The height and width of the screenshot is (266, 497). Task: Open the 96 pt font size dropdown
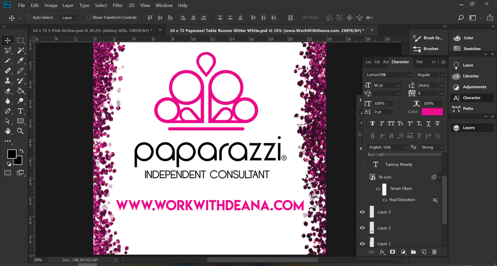pyautogui.click(x=399, y=85)
